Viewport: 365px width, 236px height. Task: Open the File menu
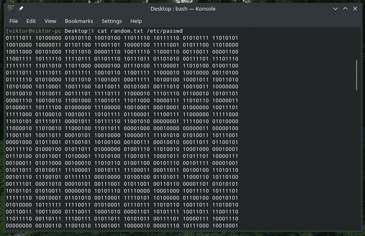click(x=14, y=21)
